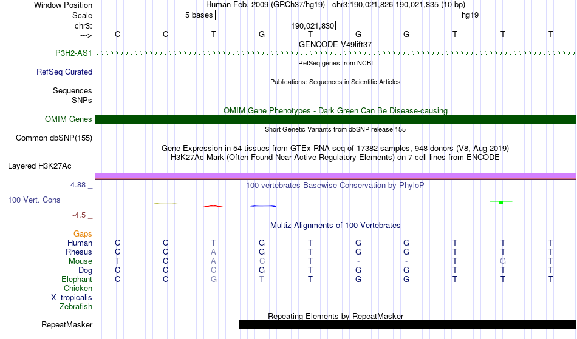Click the Zebrafish species label

(x=76, y=307)
